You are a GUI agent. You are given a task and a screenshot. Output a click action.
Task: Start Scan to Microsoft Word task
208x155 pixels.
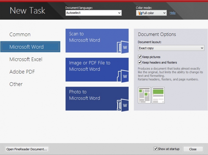[97, 41]
